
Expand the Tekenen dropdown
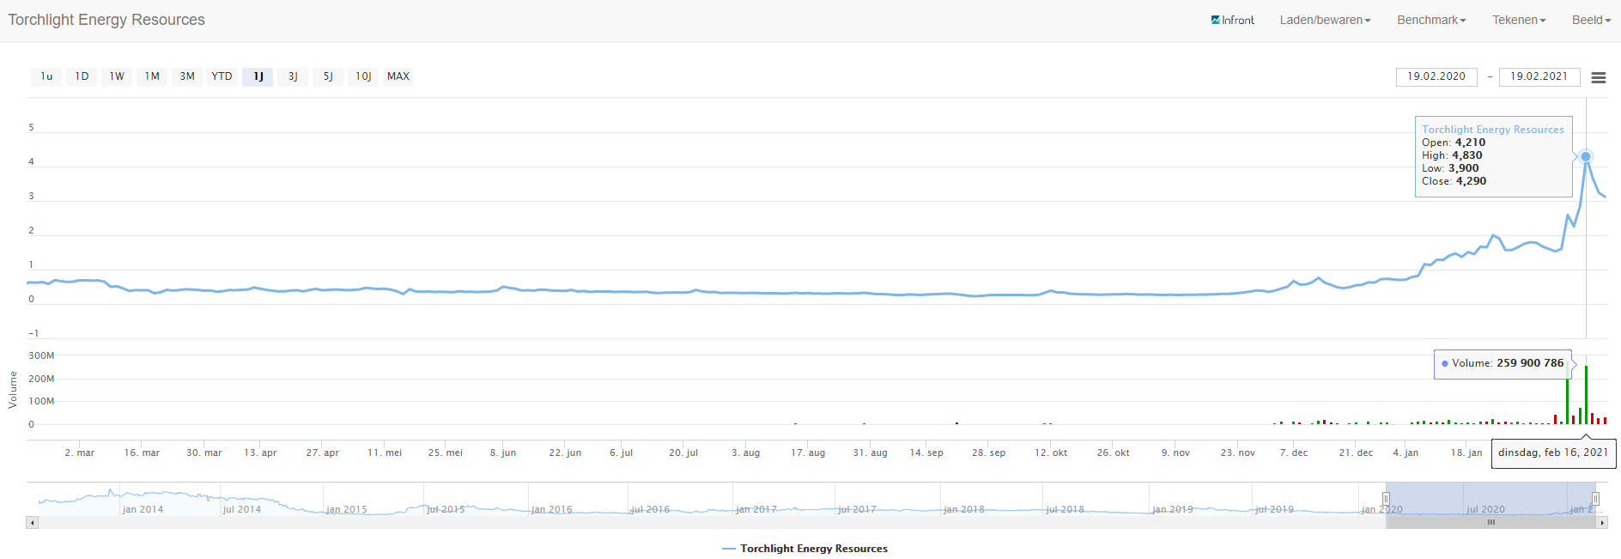(x=1519, y=20)
